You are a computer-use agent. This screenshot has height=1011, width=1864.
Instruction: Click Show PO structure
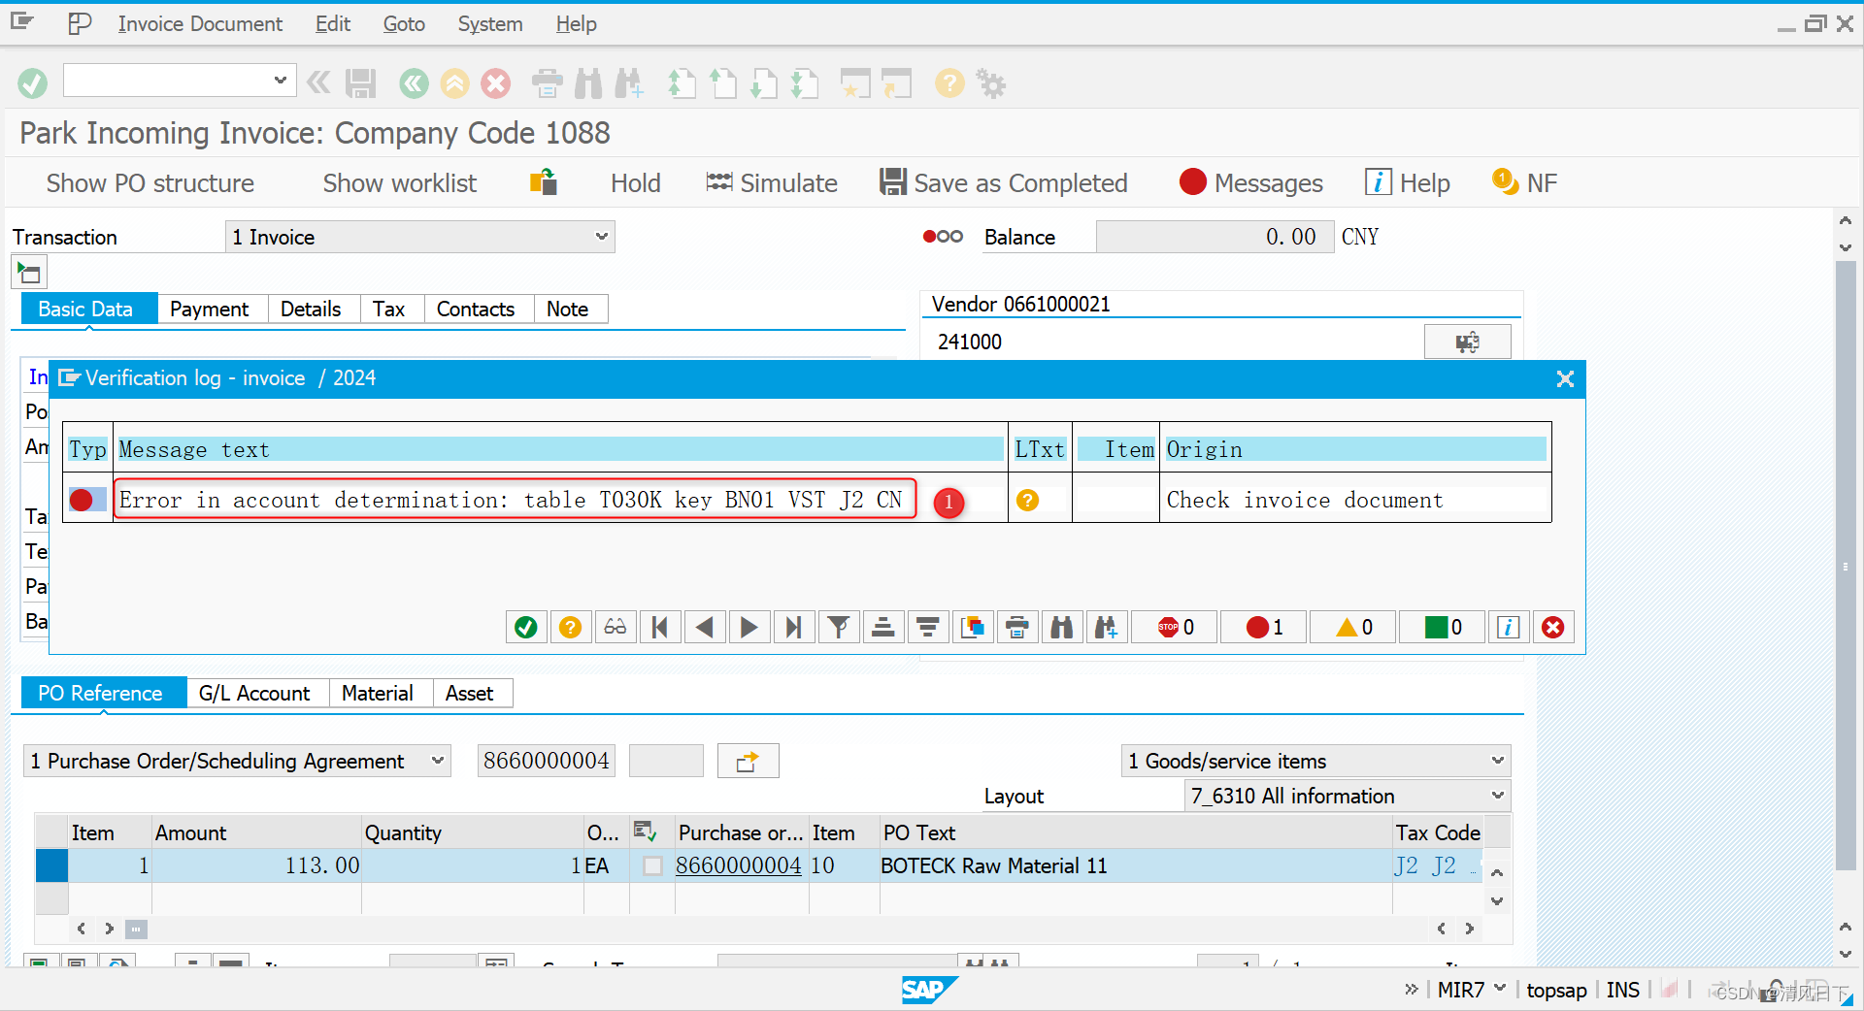149,182
